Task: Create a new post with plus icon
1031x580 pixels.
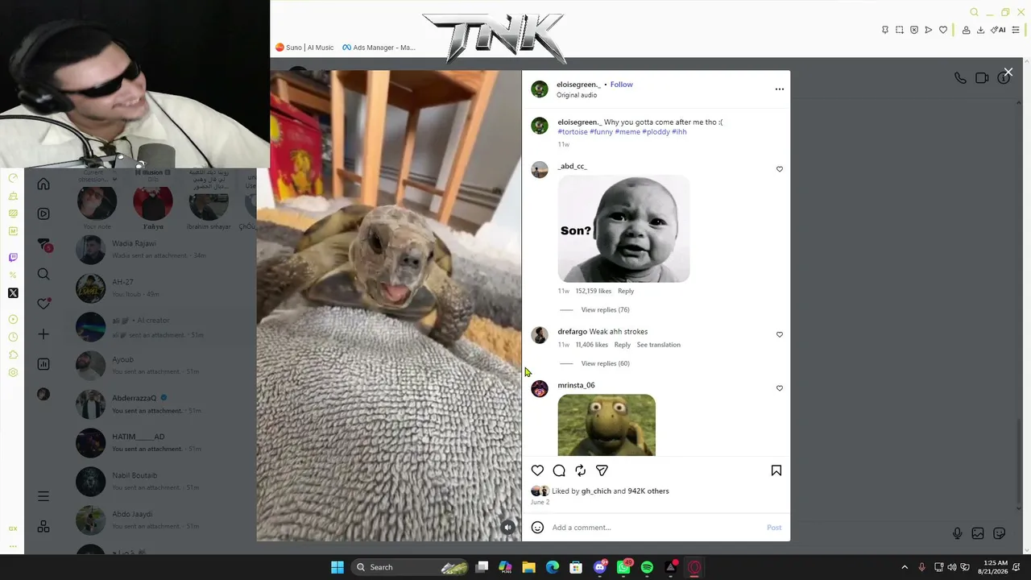Action: [43, 333]
